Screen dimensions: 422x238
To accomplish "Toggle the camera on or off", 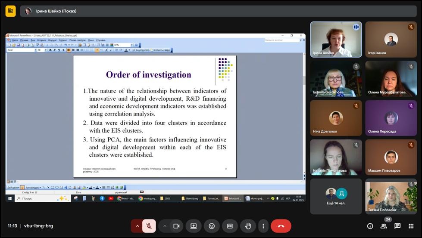I will pyautogui.click(x=176, y=226).
